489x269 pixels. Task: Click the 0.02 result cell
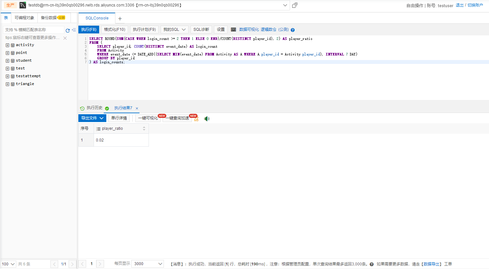click(x=121, y=140)
